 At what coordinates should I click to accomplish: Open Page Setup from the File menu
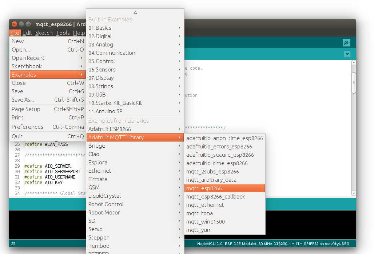(x=48, y=109)
